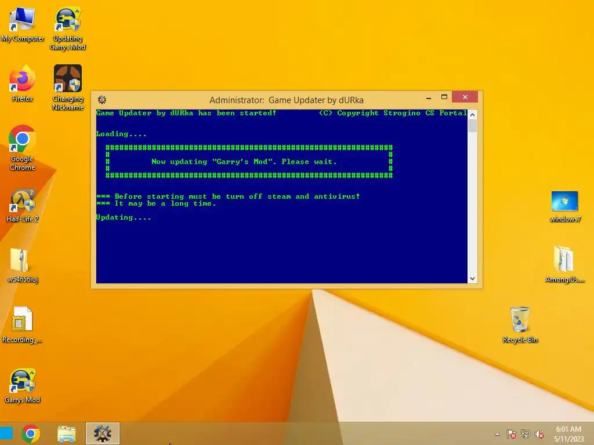Click the 'Loading....' line in the console

click(121, 134)
